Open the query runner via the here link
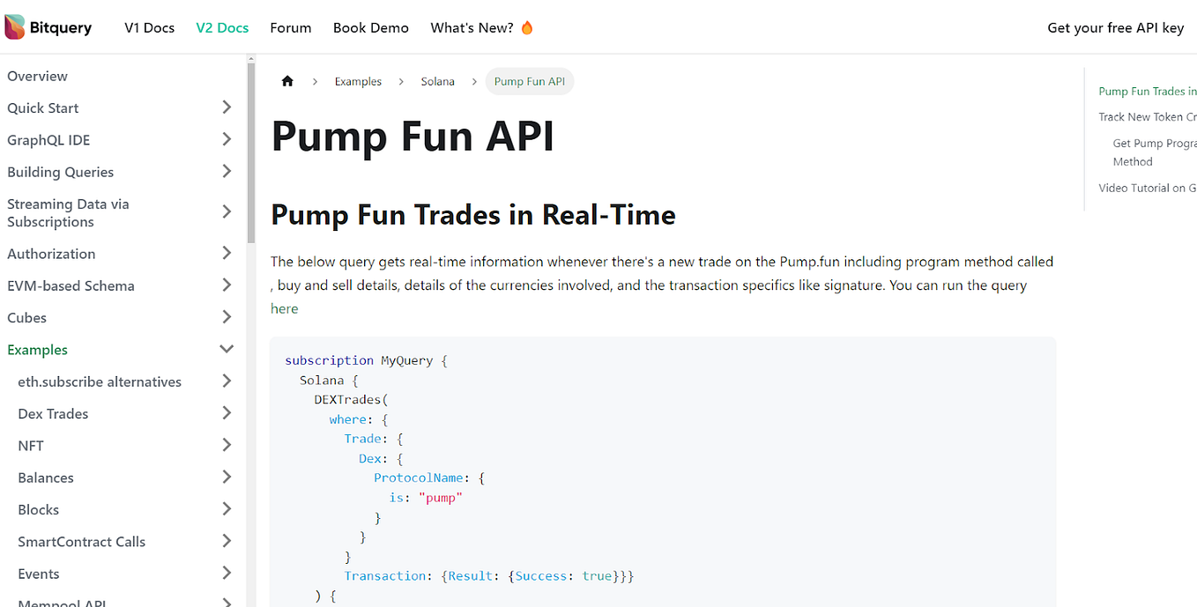The width and height of the screenshot is (1197, 607). (284, 308)
